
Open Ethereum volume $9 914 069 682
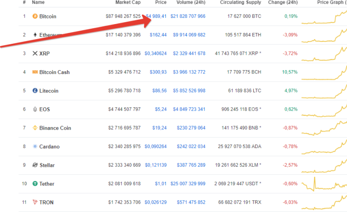coord(189,35)
